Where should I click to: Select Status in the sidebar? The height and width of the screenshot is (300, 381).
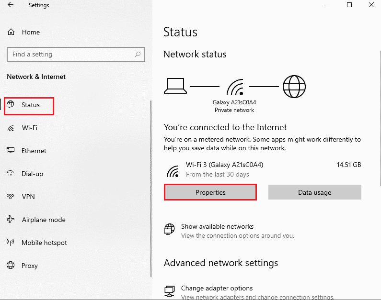29,106
